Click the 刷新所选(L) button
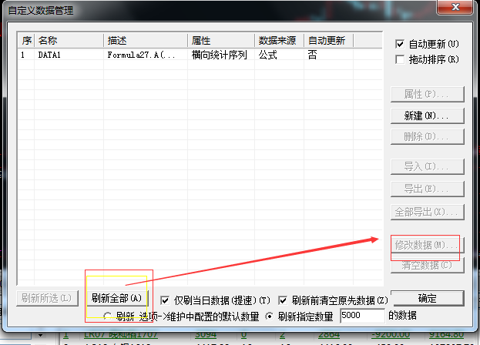 tap(47, 298)
